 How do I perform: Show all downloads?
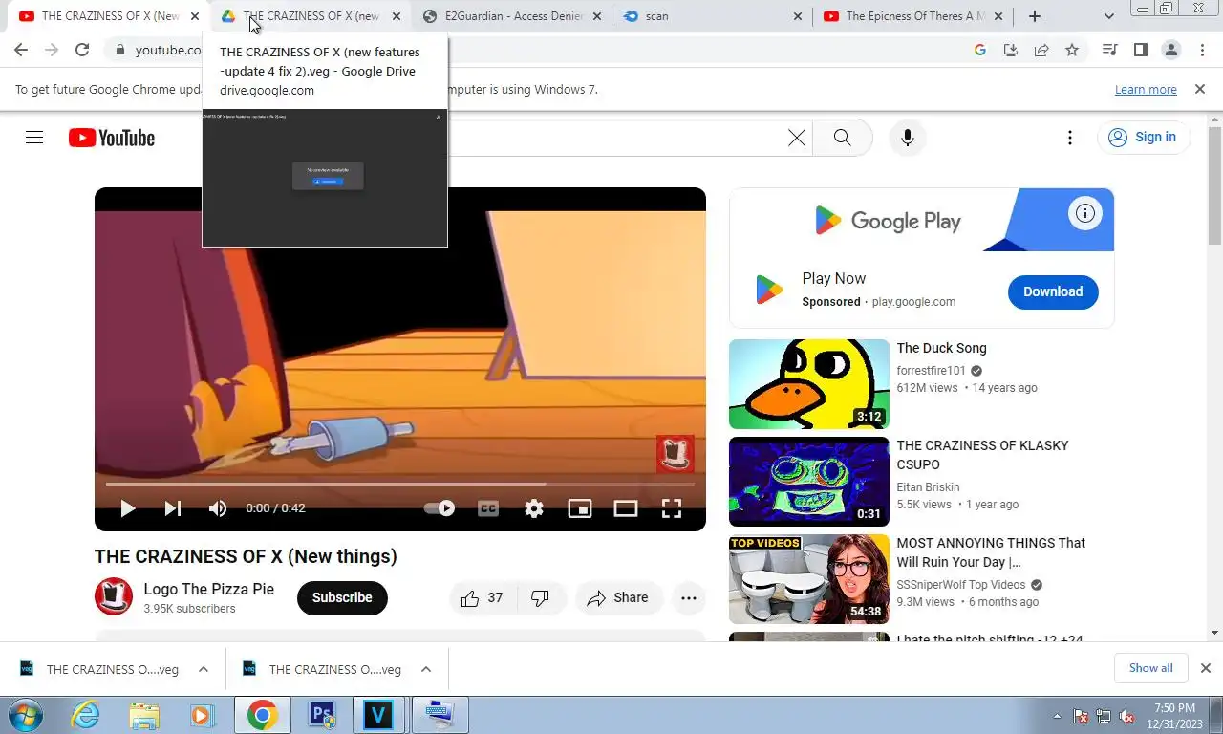click(x=1150, y=668)
